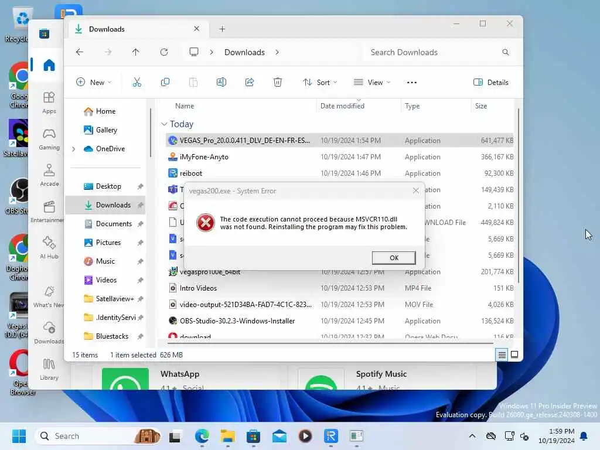Click the This PC monitor icon in address bar
The image size is (600, 450).
click(194, 52)
